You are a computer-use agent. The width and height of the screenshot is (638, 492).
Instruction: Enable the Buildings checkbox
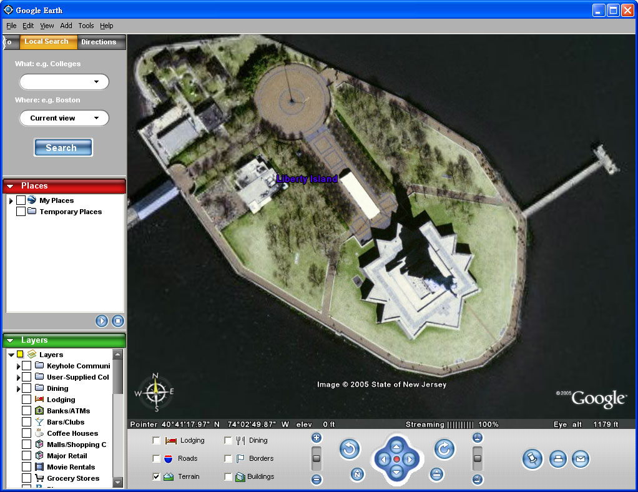click(x=228, y=476)
